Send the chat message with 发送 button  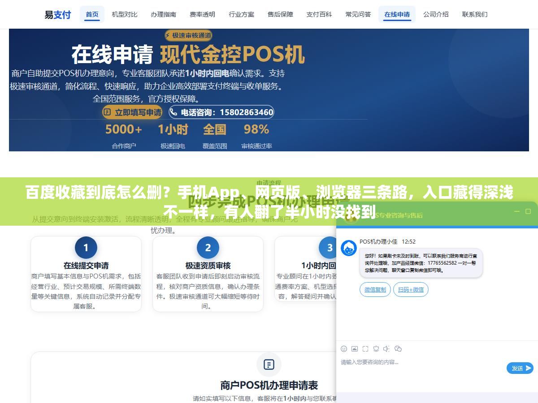pos(520,368)
